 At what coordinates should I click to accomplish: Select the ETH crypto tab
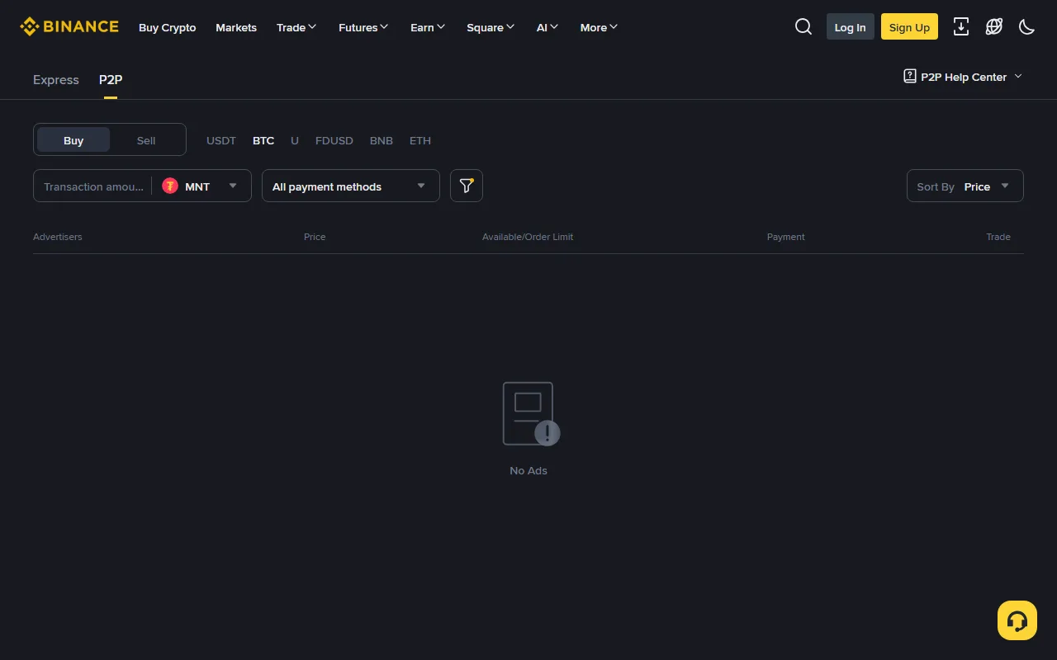pyautogui.click(x=420, y=140)
